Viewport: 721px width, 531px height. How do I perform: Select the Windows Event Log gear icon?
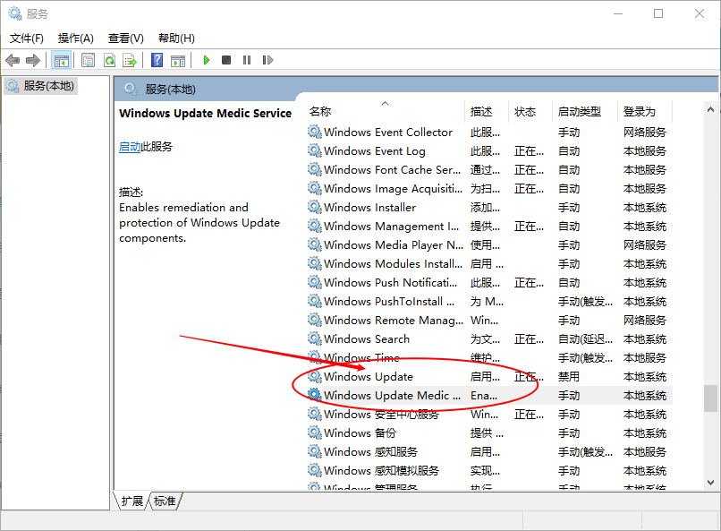tap(315, 151)
